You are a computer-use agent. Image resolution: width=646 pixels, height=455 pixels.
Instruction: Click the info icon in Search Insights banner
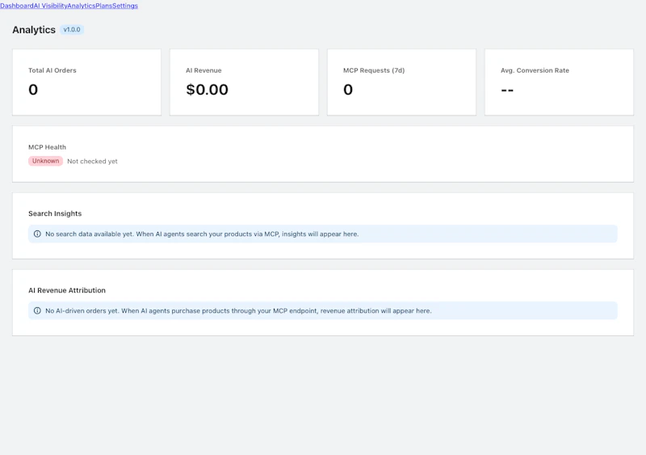tap(37, 234)
